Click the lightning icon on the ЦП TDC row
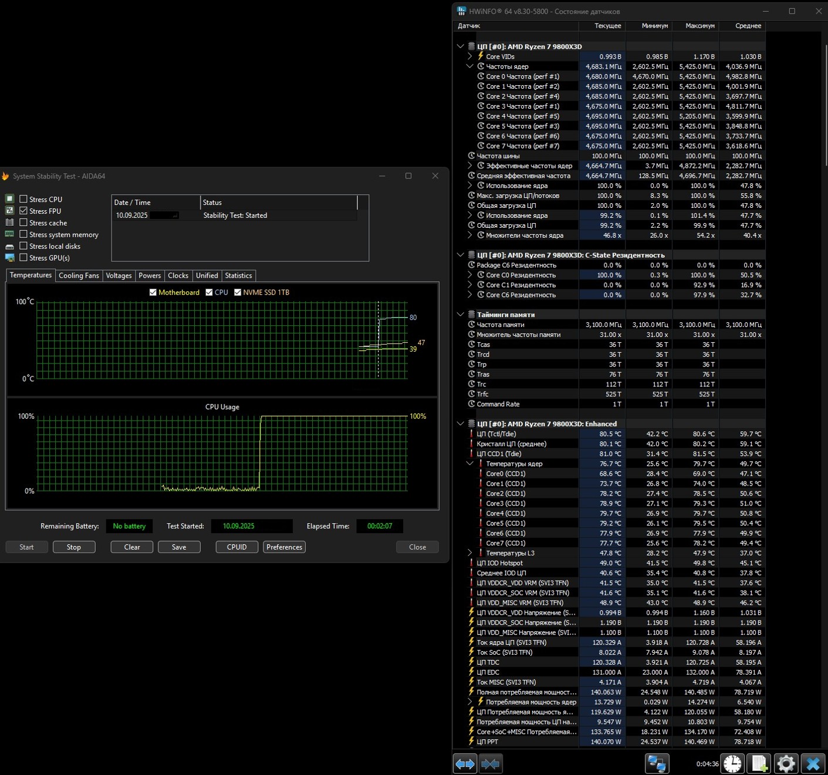This screenshot has height=775, width=828. (471, 662)
